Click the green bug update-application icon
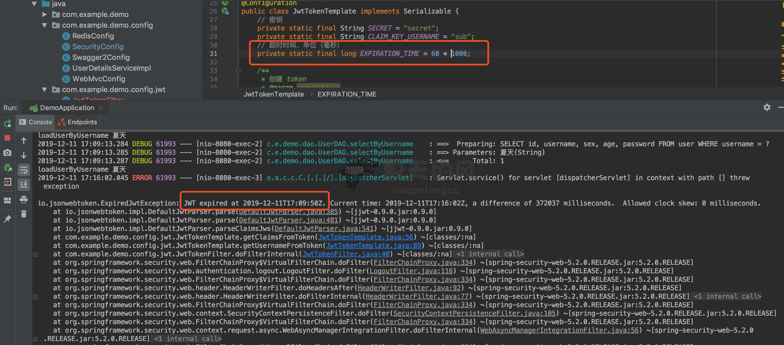 click(x=8, y=167)
